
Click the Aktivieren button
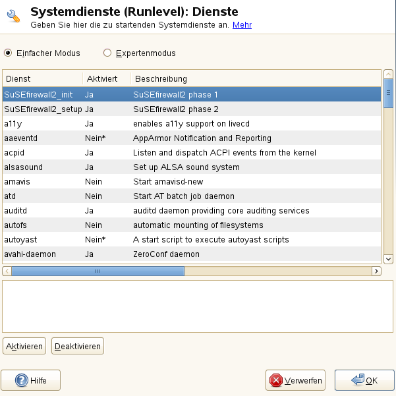[x=24, y=346]
